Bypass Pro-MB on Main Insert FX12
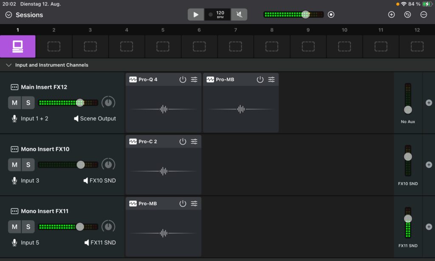The image size is (435, 261). tap(260, 79)
